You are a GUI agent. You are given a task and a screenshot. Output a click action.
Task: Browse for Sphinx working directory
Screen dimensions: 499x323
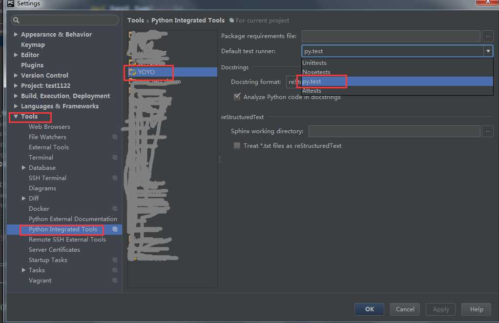pyautogui.click(x=488, y=131)
